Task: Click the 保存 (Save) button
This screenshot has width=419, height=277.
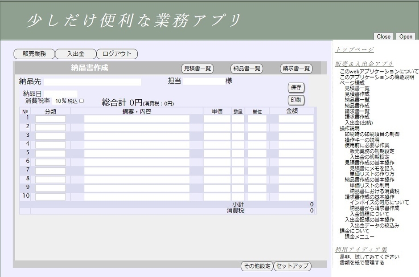Action: coord(296,87)
